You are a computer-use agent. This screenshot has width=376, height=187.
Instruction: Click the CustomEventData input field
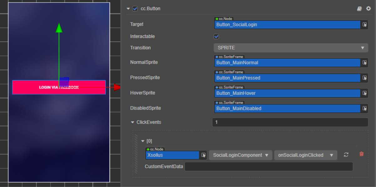(269, 167)
